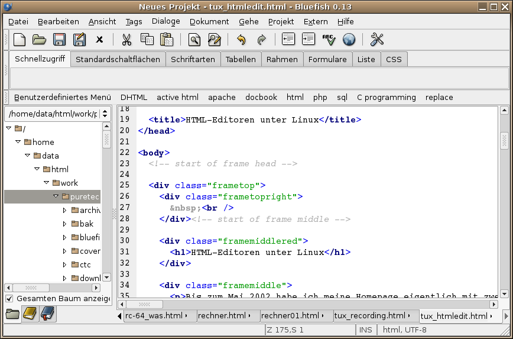Open Find with the magnifier page icon
The image size is (513, 339).
click(194, 40)
